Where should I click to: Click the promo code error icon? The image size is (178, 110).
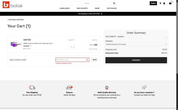pyautogui.click(x=87, y=60)
